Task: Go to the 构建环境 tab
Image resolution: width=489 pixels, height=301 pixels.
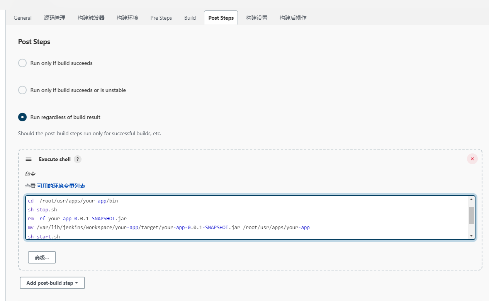Action: 127,18
